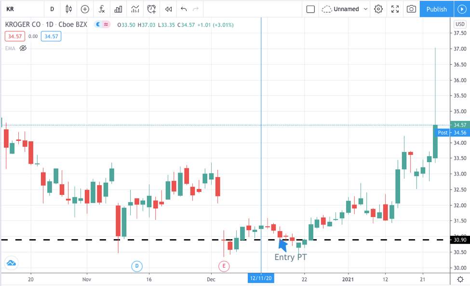Click the pink approximate-equal status icon
Screen dimensions: 470x286
(106, 25)
